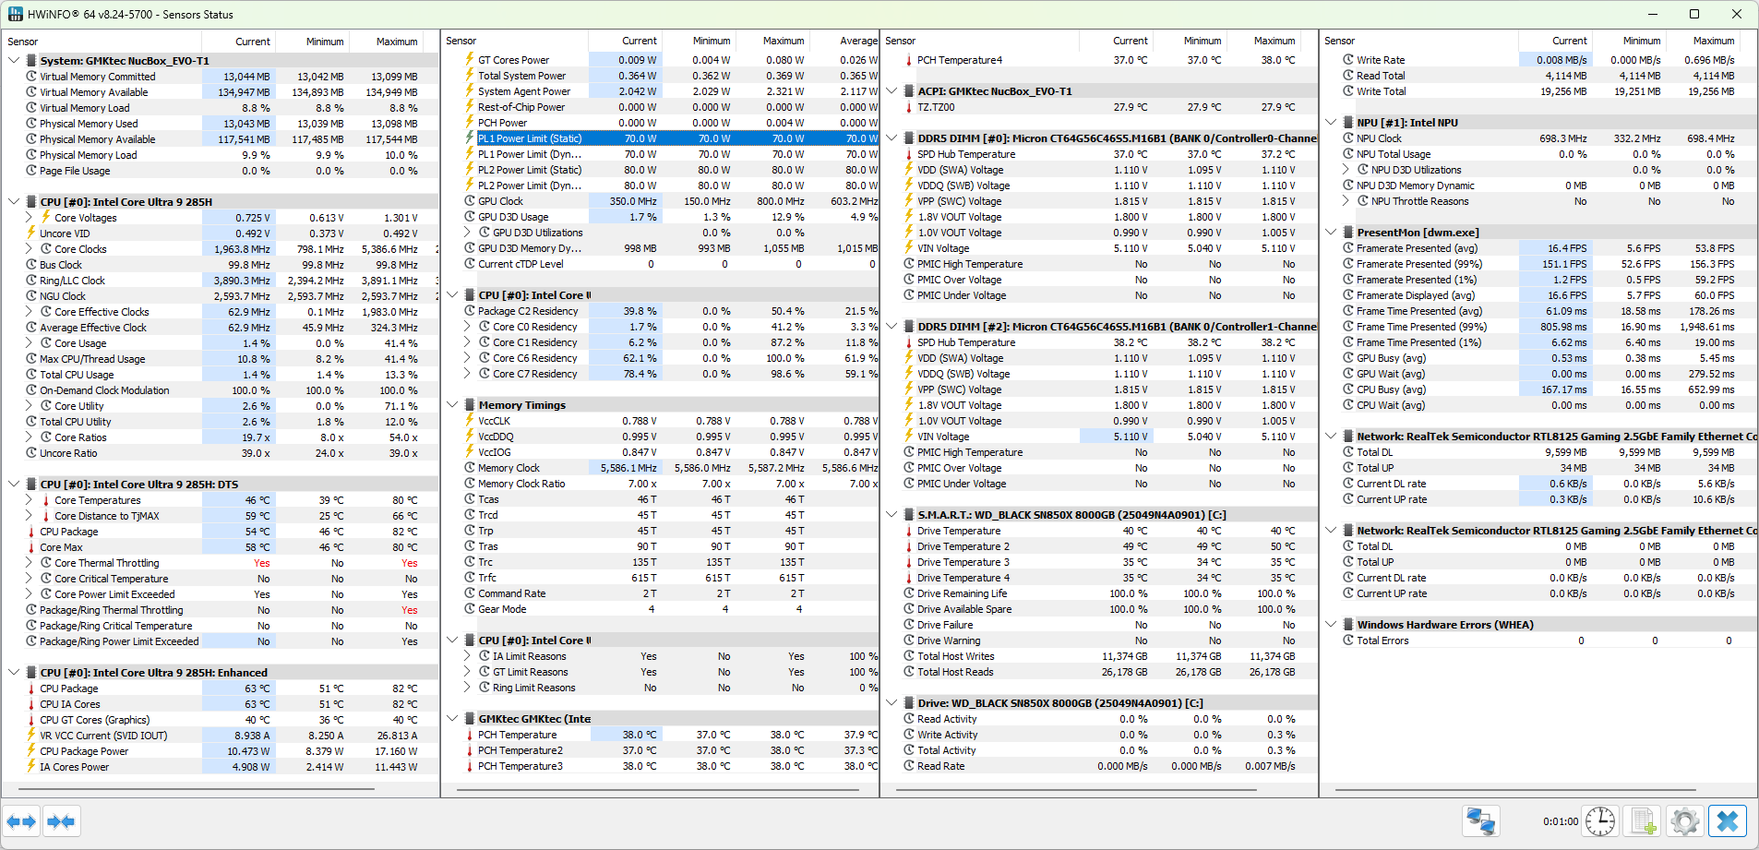This screenshot has height=850, width=1759.
Task: Close sensors with the blue X button
Action: 1727,821
